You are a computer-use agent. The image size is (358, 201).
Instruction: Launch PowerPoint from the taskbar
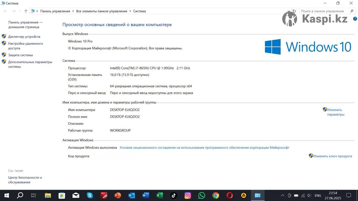118,196
